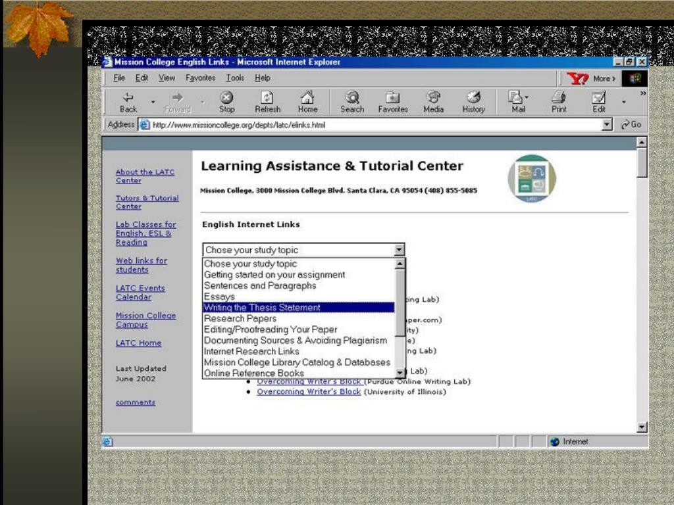Open the Edit menu in menu bar
This screenshot has height=505, width=674.
pyautogui.click(x=142, y=78)
